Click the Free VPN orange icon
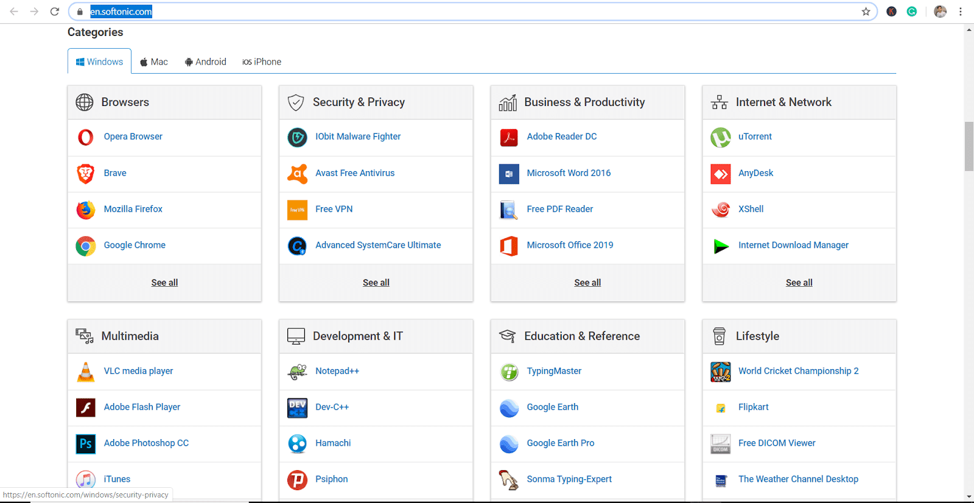Viewport: 974px width, 503px height. click(297, 209)
